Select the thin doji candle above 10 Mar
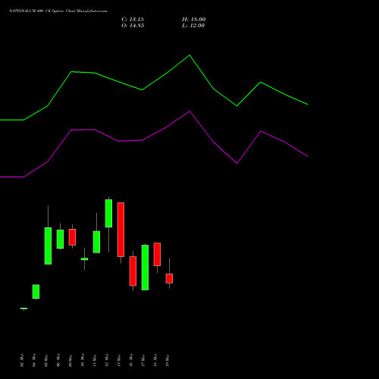This screenshot has height=379, width=379. (x=84, y=258)
